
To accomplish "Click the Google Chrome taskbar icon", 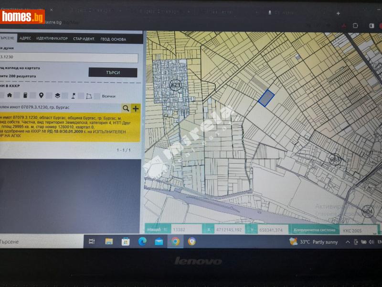I will click(175, 242).
